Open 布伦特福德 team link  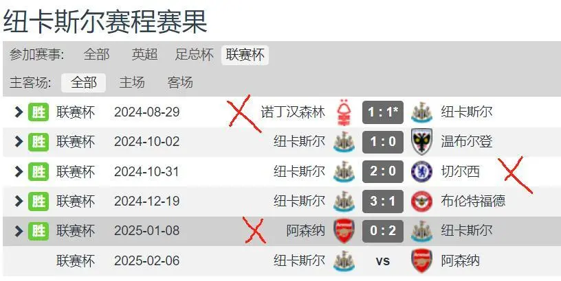tap(473, 201)
